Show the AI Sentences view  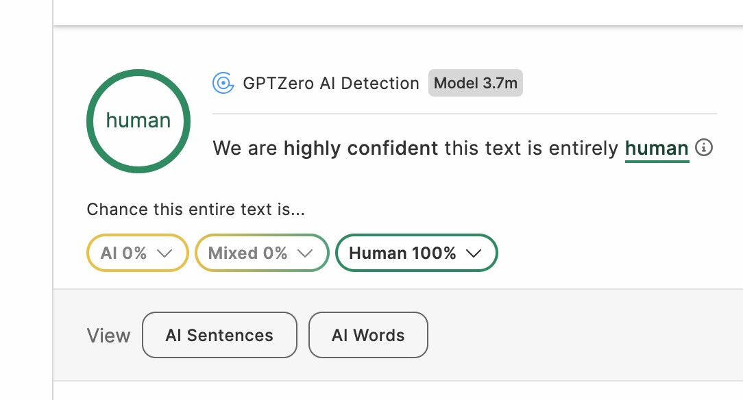219,335
